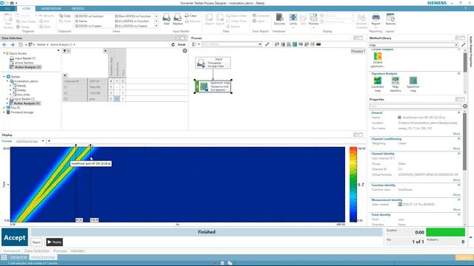Collapse the General properties group

[458, 112]
